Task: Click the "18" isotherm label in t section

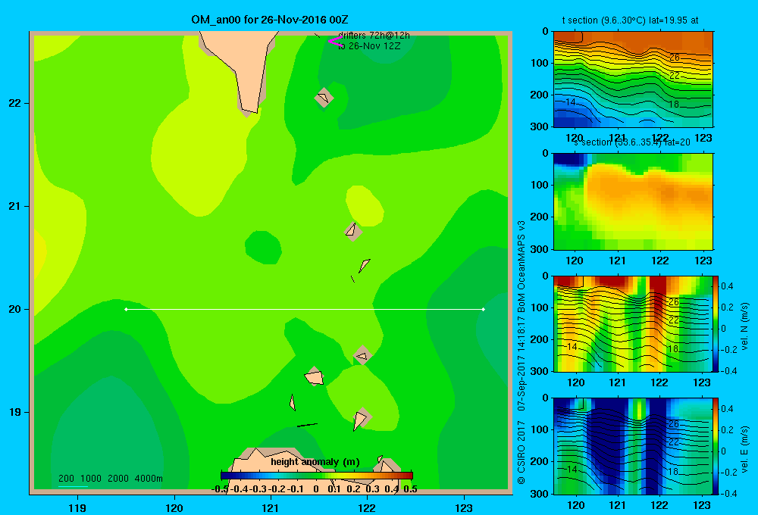Action: 674,105
